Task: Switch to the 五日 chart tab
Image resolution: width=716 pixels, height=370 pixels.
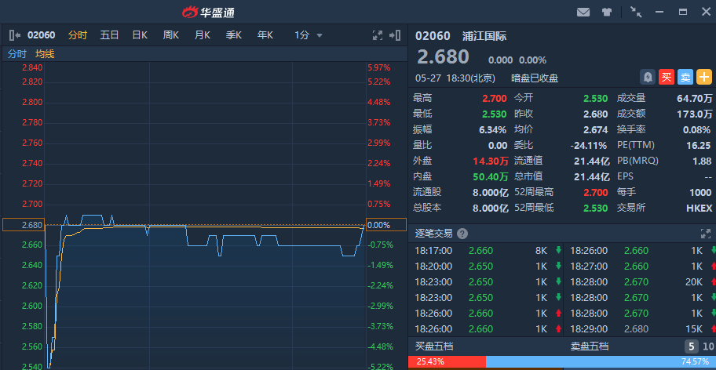Action: 110,35
